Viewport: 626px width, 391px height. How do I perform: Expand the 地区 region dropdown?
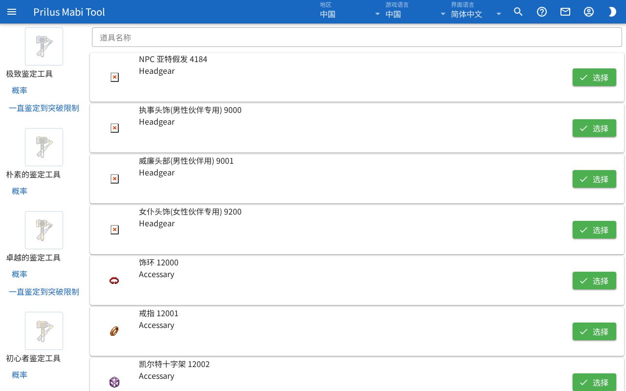click(x=350, y=12)
